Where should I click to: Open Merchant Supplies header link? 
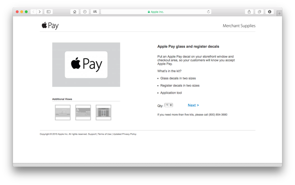point(239,26)
